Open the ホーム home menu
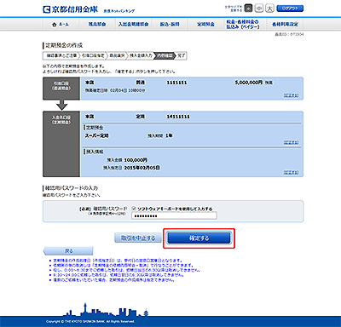 61,25
